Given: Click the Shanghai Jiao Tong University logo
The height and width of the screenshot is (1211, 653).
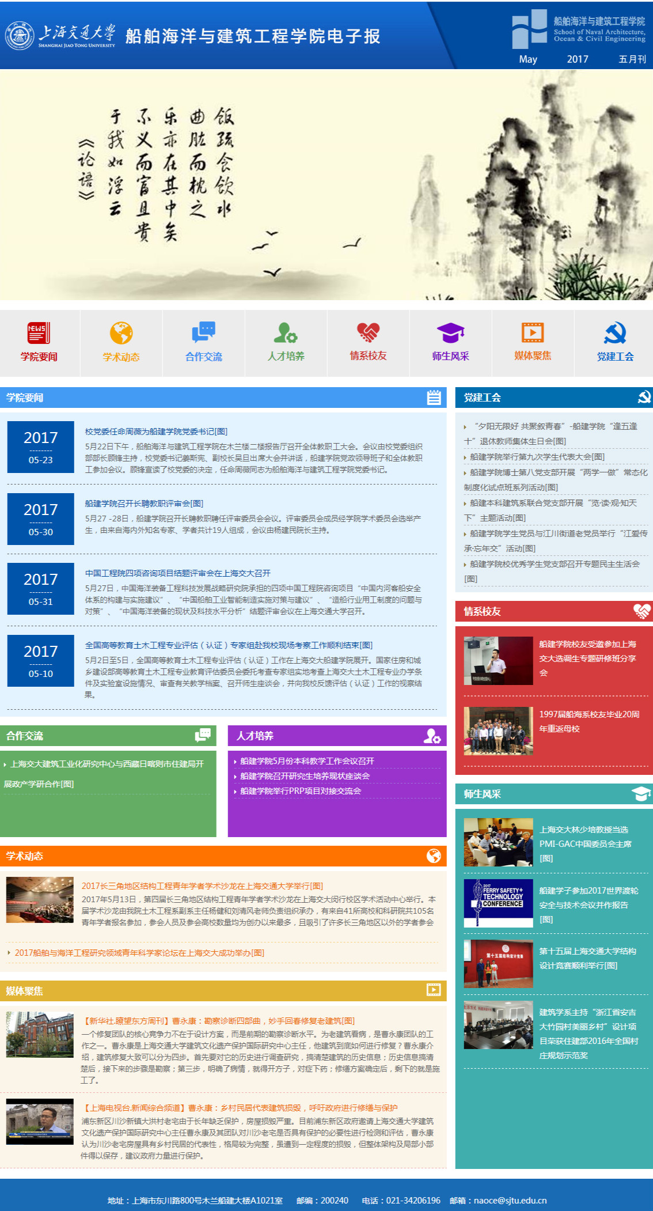Looking at the screenshot, I should point(61,36).
